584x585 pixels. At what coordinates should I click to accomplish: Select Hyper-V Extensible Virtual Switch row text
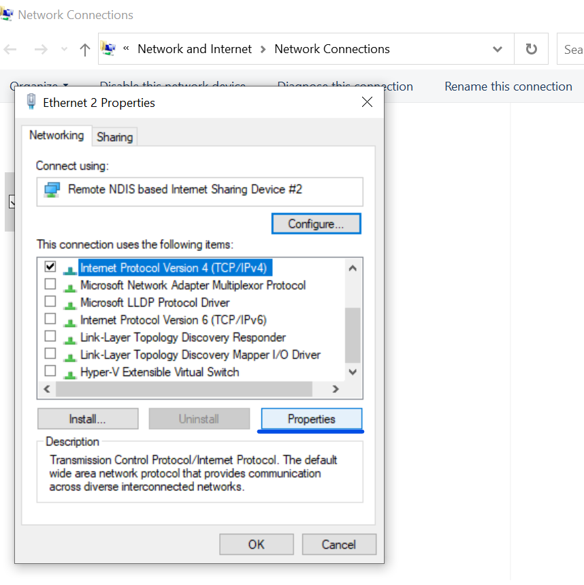click(x=159, y=372)
